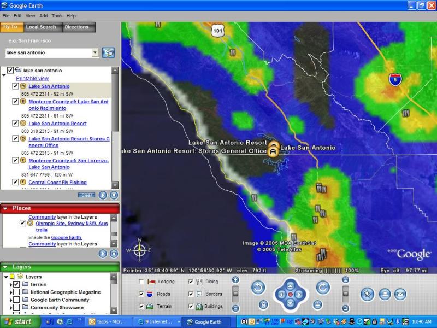The width and height of the screenshot is (437, 328).
Task: Collapse the Places panel header
Action: (x=5, y=208)
